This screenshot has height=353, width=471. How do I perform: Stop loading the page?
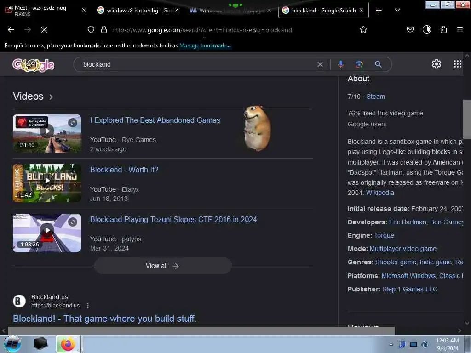(x=44, y=30)
